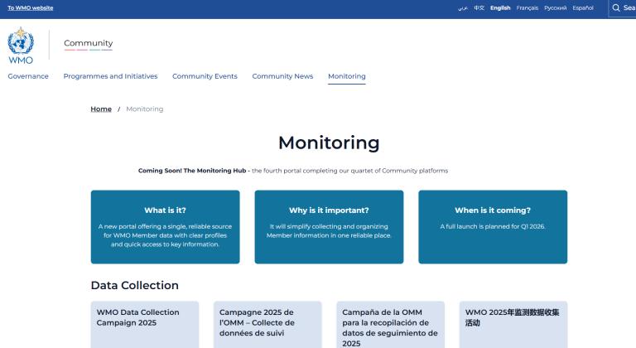Screen dimensions: 636x348
Task: Click the search magnifier icon
Action: 616,7
